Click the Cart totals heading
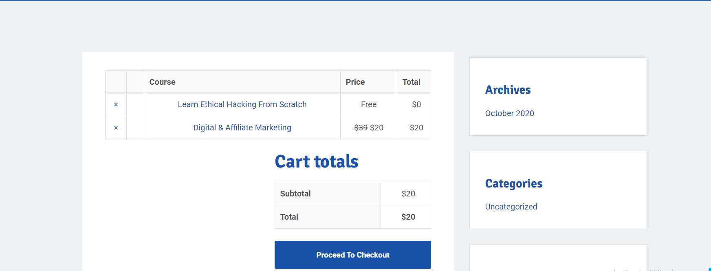The height and width of the screenshot is (271, 711). point(317,161)
